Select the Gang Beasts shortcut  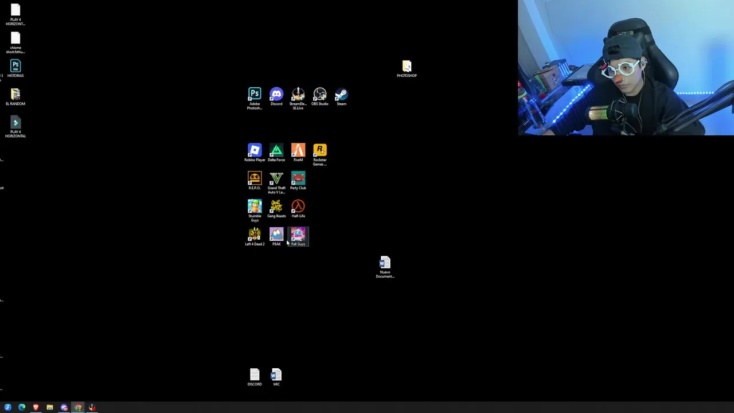276,209
